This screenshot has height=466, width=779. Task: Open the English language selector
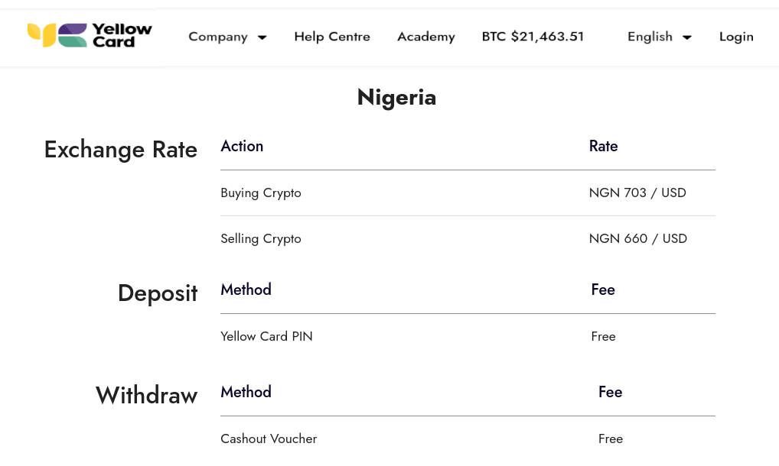click(650, 37)
